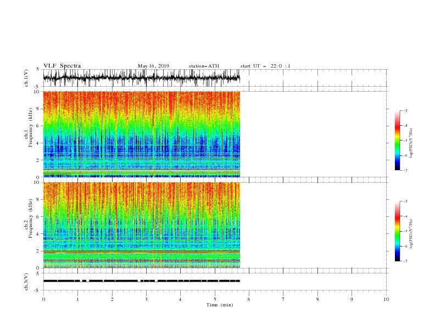Click the lower PSD color scale bar
Image resolution: width=435 pixels, height=336 pixels.
coord(398,231)
